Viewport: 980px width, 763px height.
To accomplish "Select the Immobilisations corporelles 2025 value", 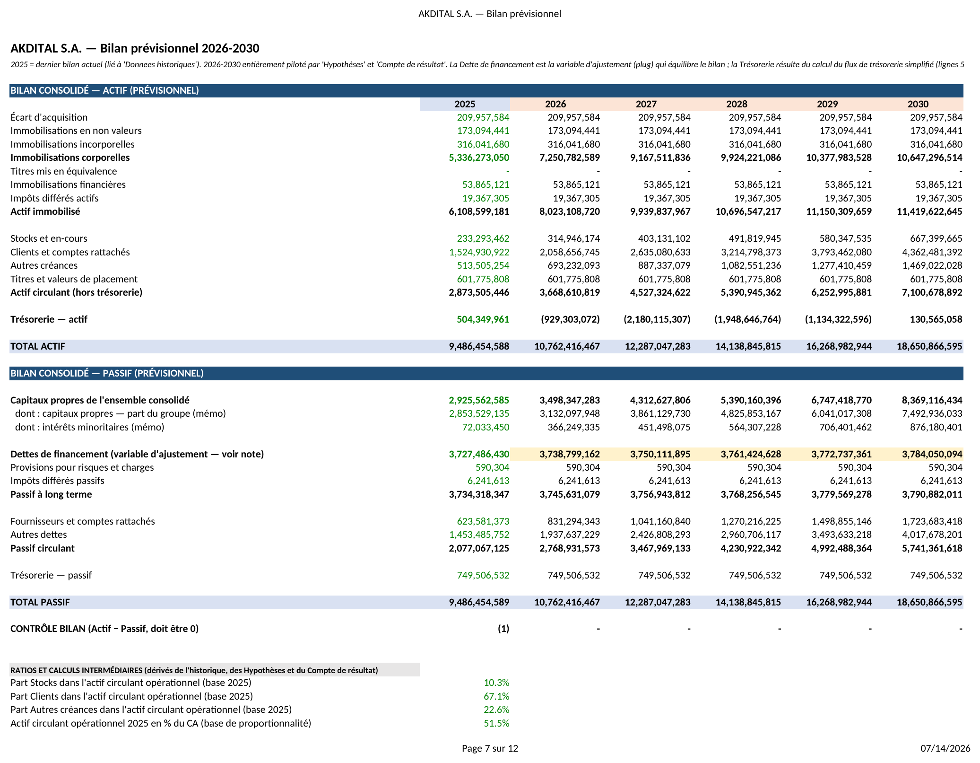I will tap(479, 158).
